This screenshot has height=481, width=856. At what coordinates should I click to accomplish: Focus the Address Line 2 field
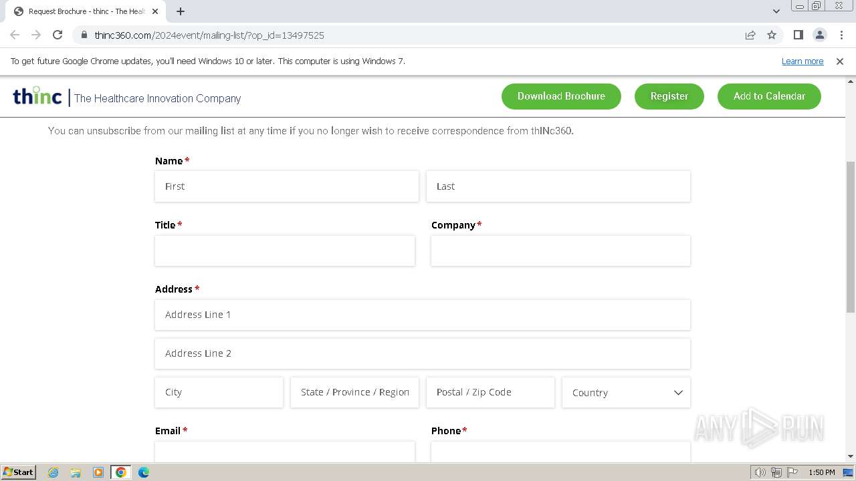[423, 353]
